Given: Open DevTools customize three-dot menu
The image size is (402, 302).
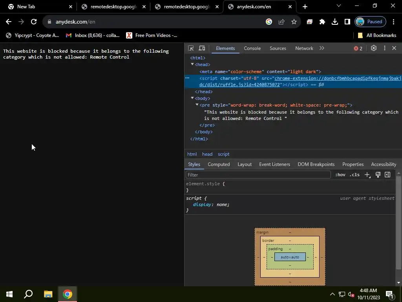Looking at the screenshot, I should [x=385, y=48].
